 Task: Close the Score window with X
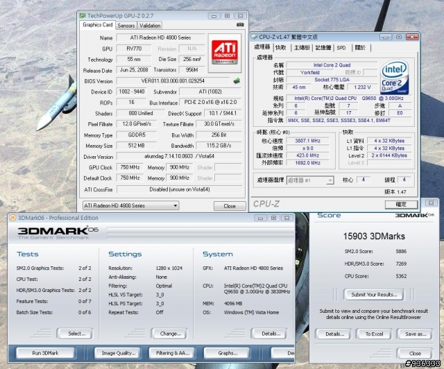pos(432,203)
